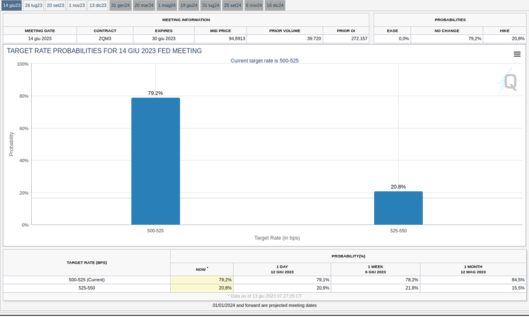The width and height of the screenshot is (529, 317).
Task: Click the MEETING INFORMATION header
Action: [x=186, y=20]
